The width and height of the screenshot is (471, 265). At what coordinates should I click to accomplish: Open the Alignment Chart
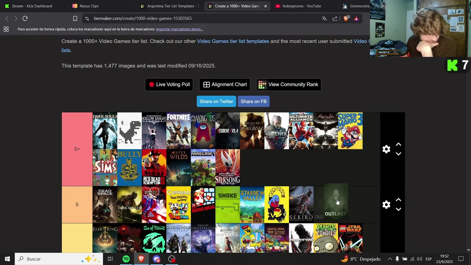pyautogui.click(x=225, y=85)
